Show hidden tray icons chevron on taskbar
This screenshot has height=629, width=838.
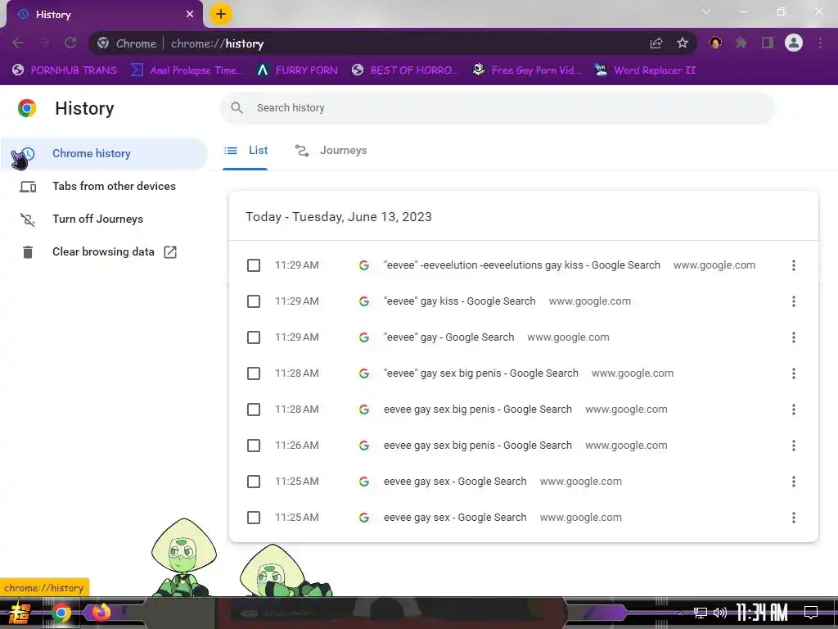pyautogui.click(x=680, y=613)
